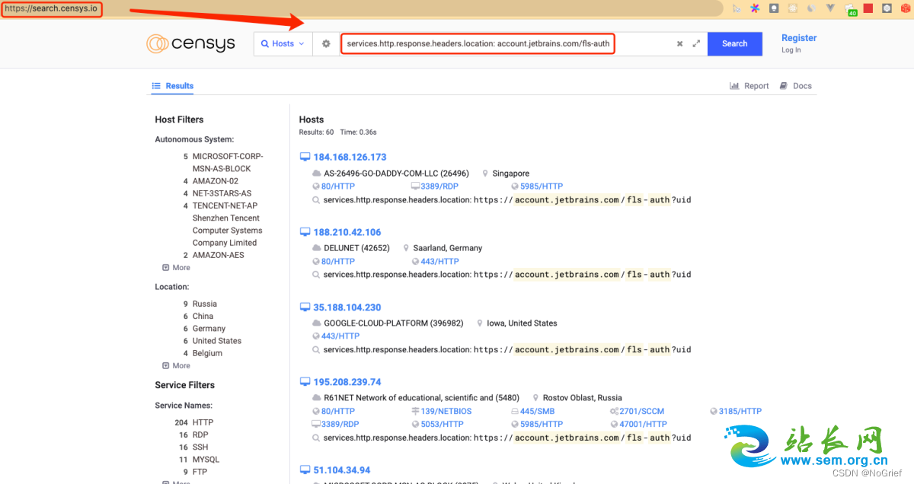Click the React DevTools extension icon
Screen dimensions: 914x484
click(x=792, y=8)
